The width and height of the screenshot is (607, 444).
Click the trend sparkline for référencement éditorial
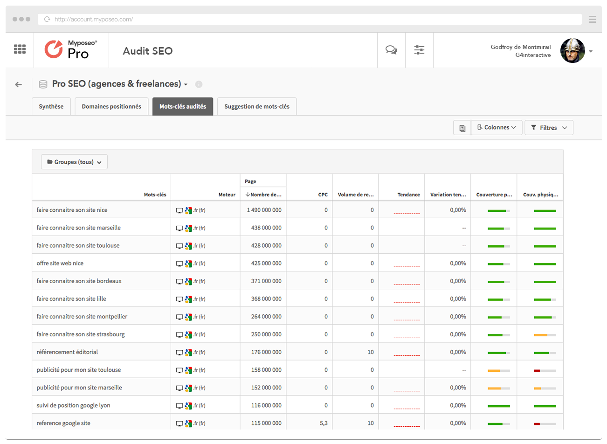(x=407, y=355)
